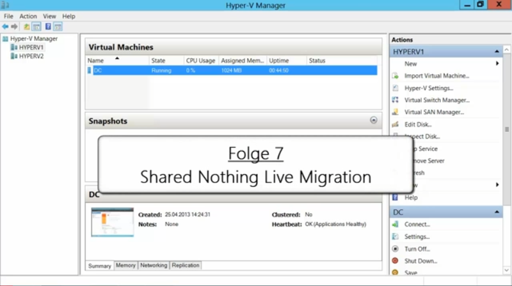Screen dimensions: 512x286
Task: Open Virtual SAN Manager... action
Action: [434, 112]
